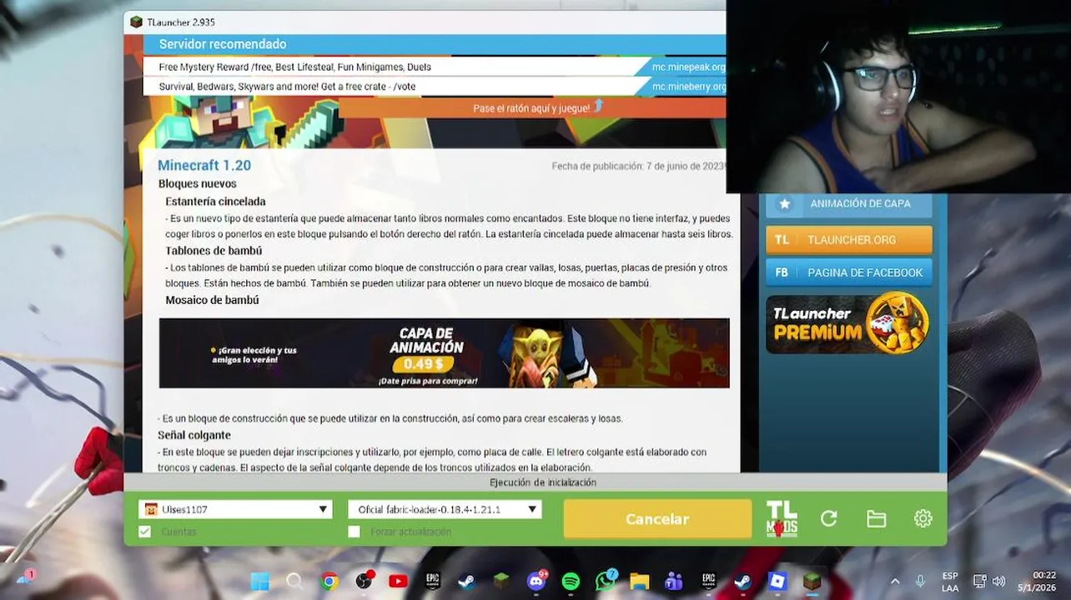Open OBS Studio from taskbar
The height and width of the screenshot is (600, 1071).
(x=364, y=581)
